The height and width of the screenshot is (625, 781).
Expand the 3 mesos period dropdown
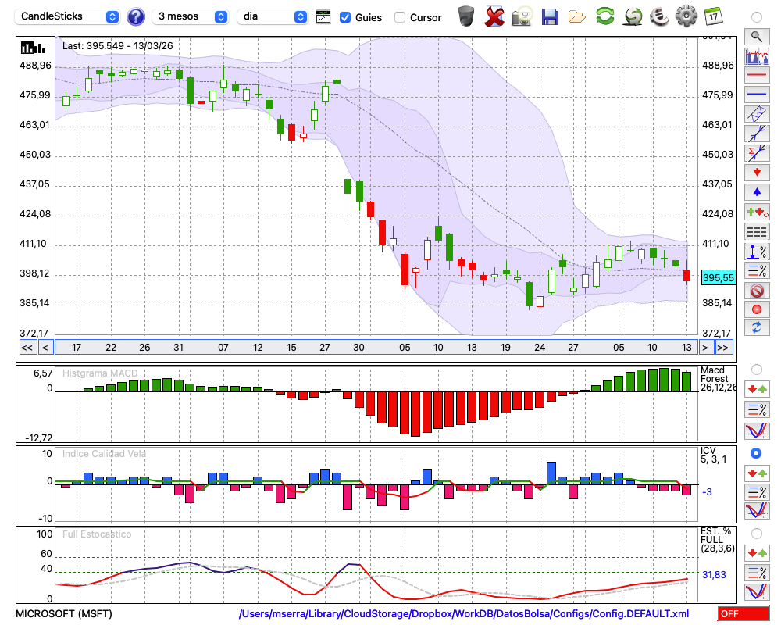[191, 16]
